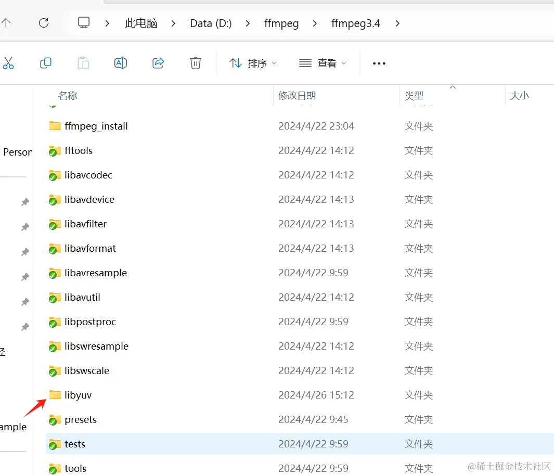
Task: Select the libavfilter folder icon
Action: click(55, 224)
